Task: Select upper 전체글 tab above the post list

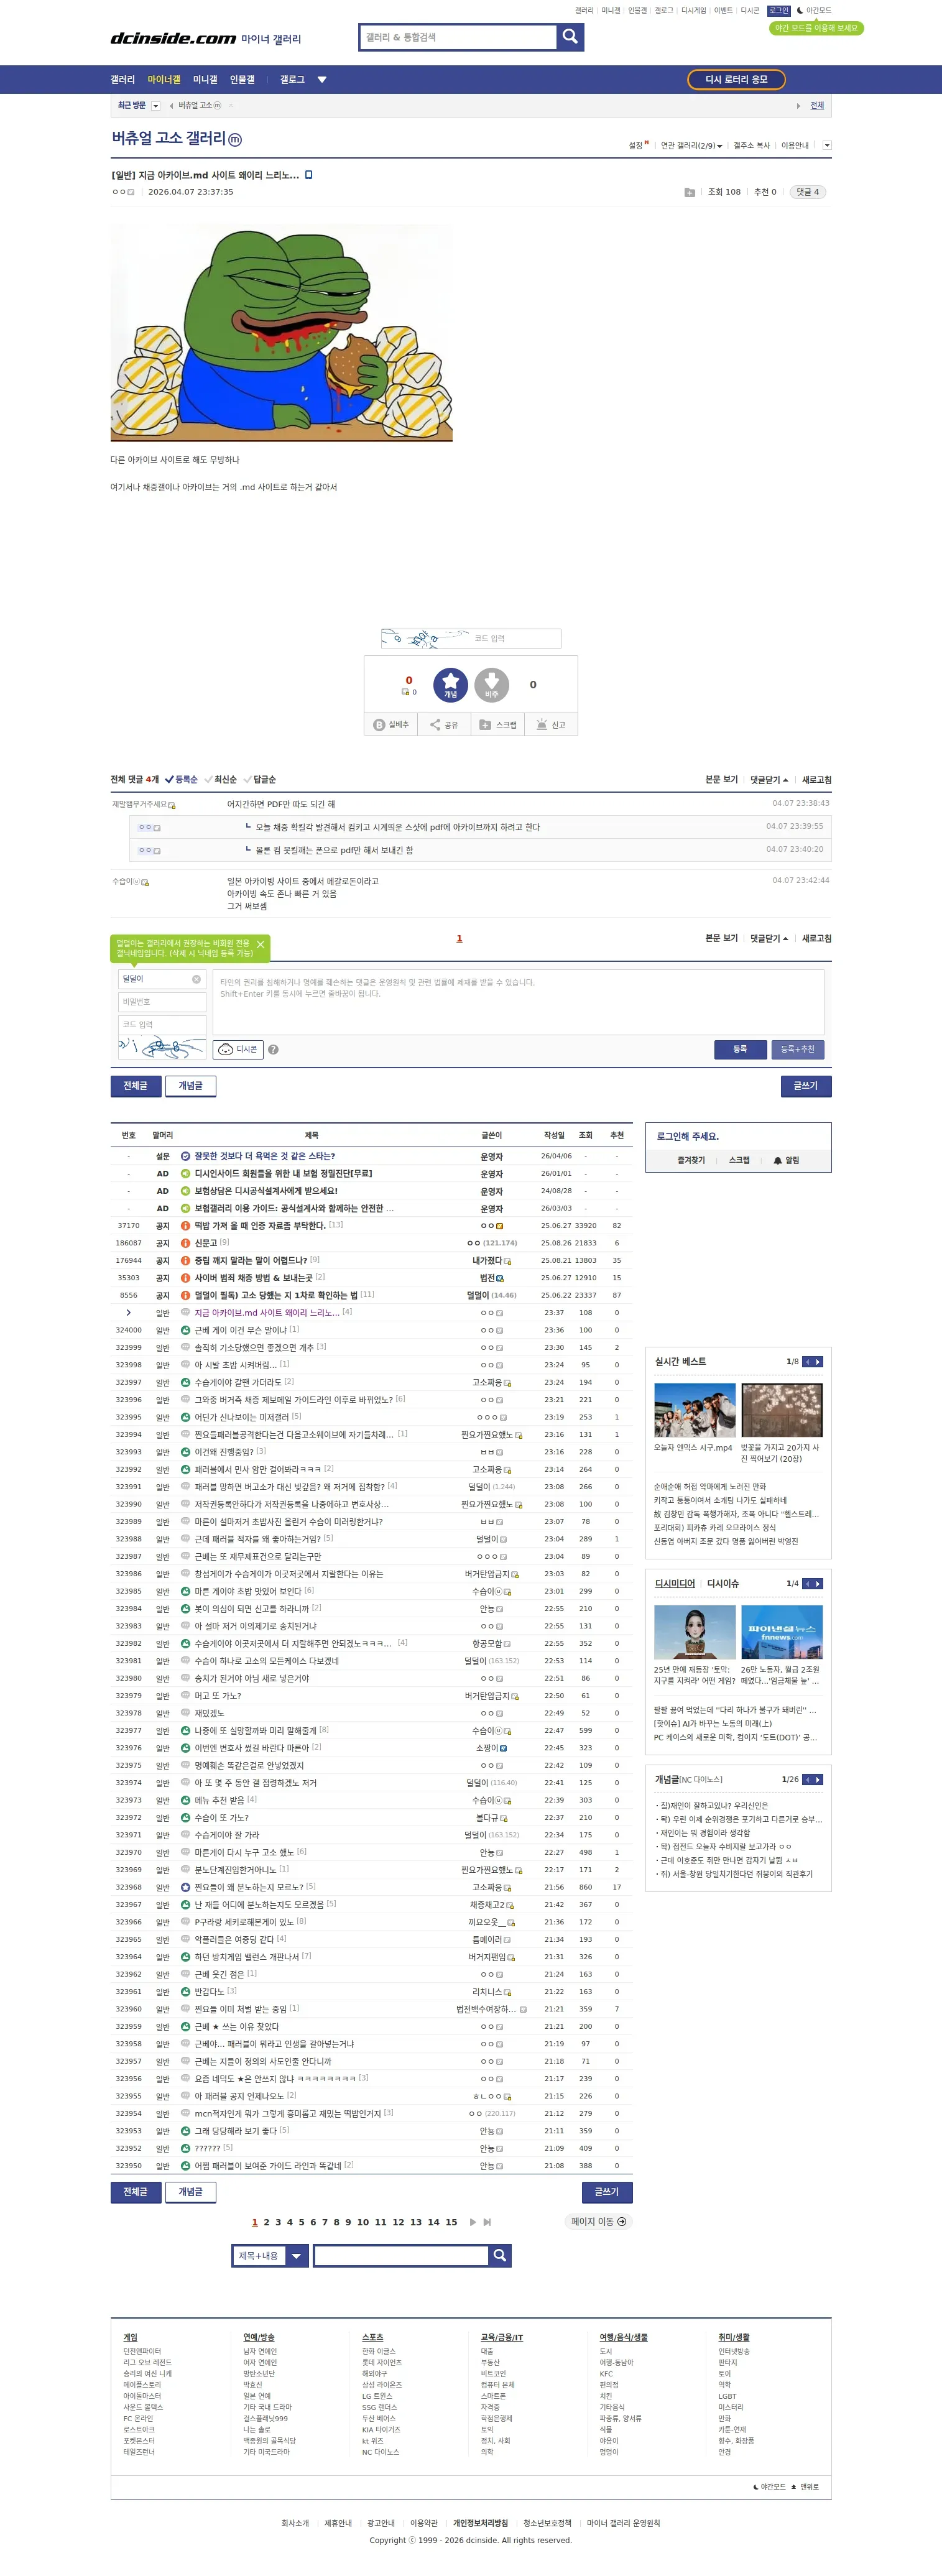Action: click(x=135, y=1086)
